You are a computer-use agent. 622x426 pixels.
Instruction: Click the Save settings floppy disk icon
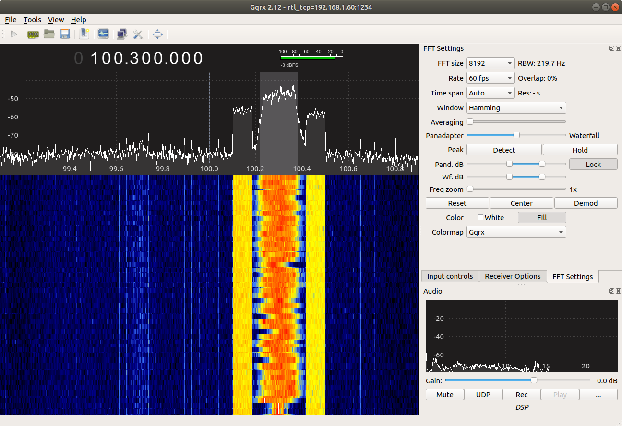tap(65, 34)
